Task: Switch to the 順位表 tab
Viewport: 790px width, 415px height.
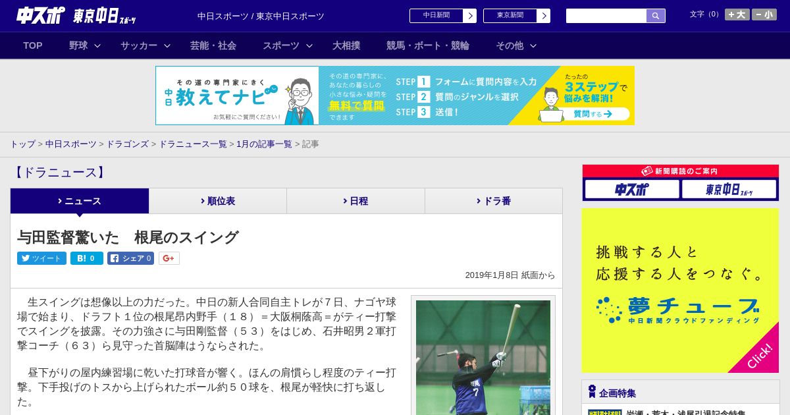Action: tap(218, 201)
